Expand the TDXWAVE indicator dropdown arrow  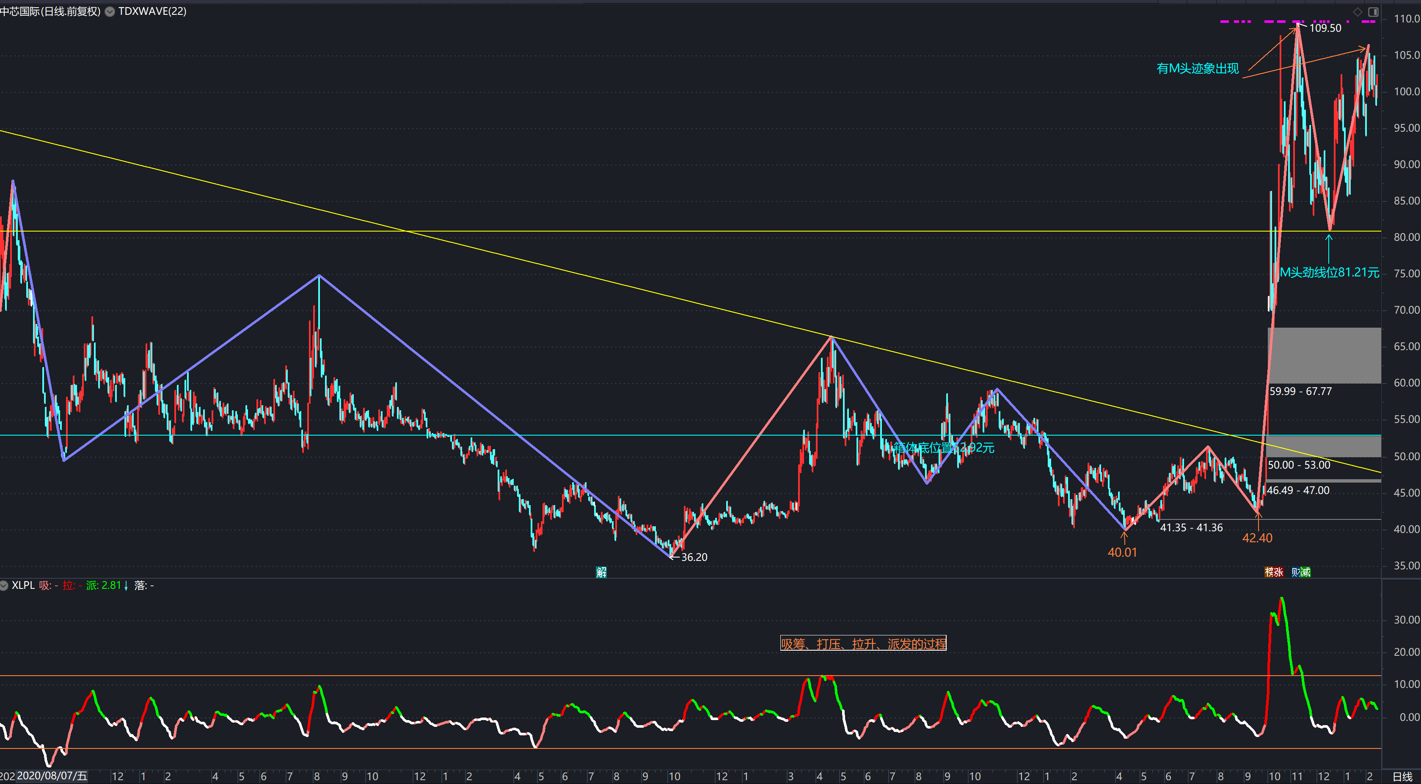point(110,11)
